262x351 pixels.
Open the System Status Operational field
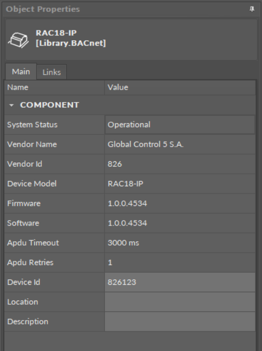180,124
